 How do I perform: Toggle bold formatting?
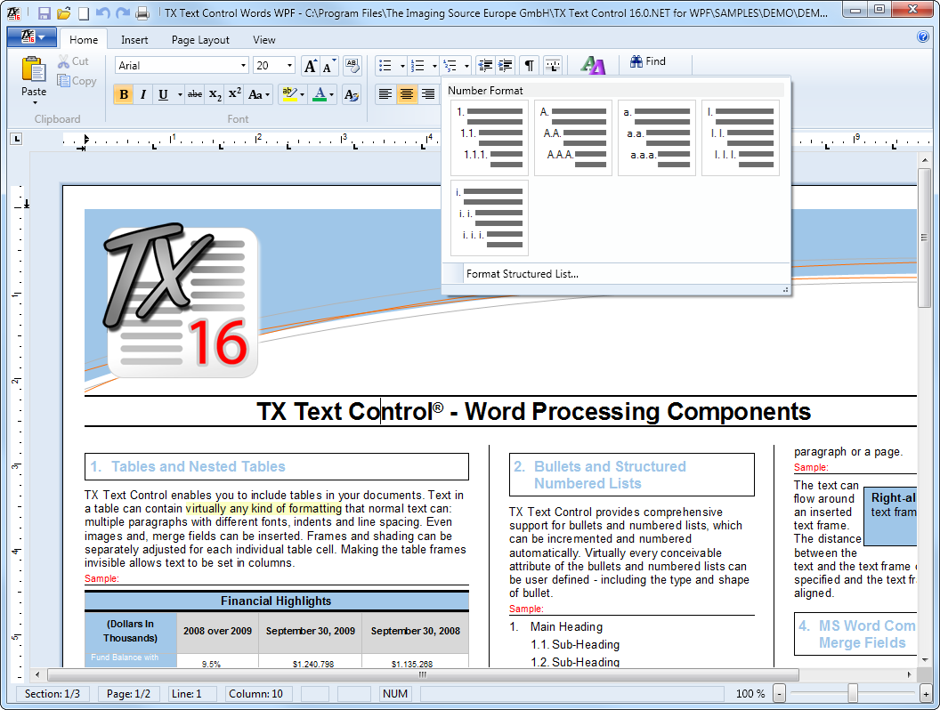124,94
